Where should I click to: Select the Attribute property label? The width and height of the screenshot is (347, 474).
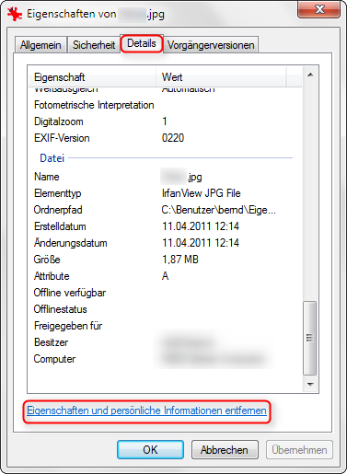click(52, 276)
